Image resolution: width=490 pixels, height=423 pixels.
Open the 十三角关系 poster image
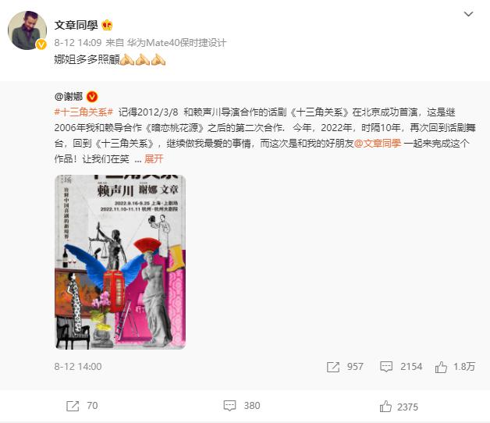point(120,262)
